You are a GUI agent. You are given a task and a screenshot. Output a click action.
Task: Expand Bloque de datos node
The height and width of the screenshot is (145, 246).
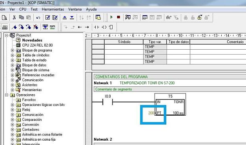13,65
